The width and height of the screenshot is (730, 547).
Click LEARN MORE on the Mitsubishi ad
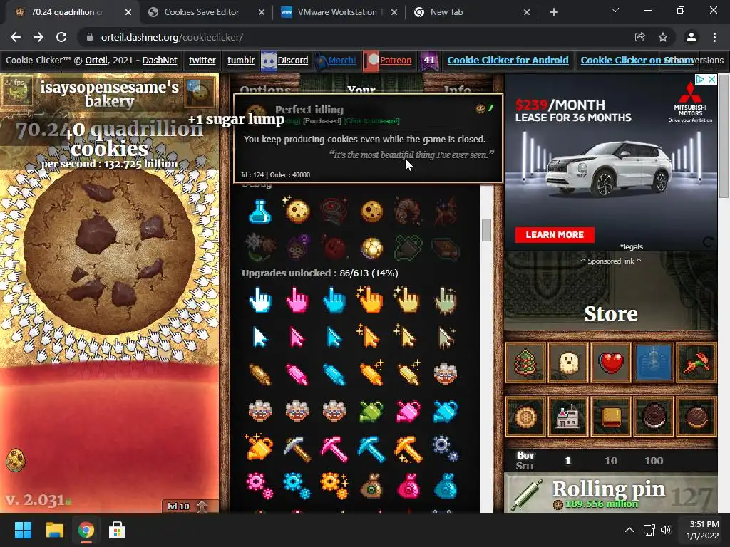(555, 235)
